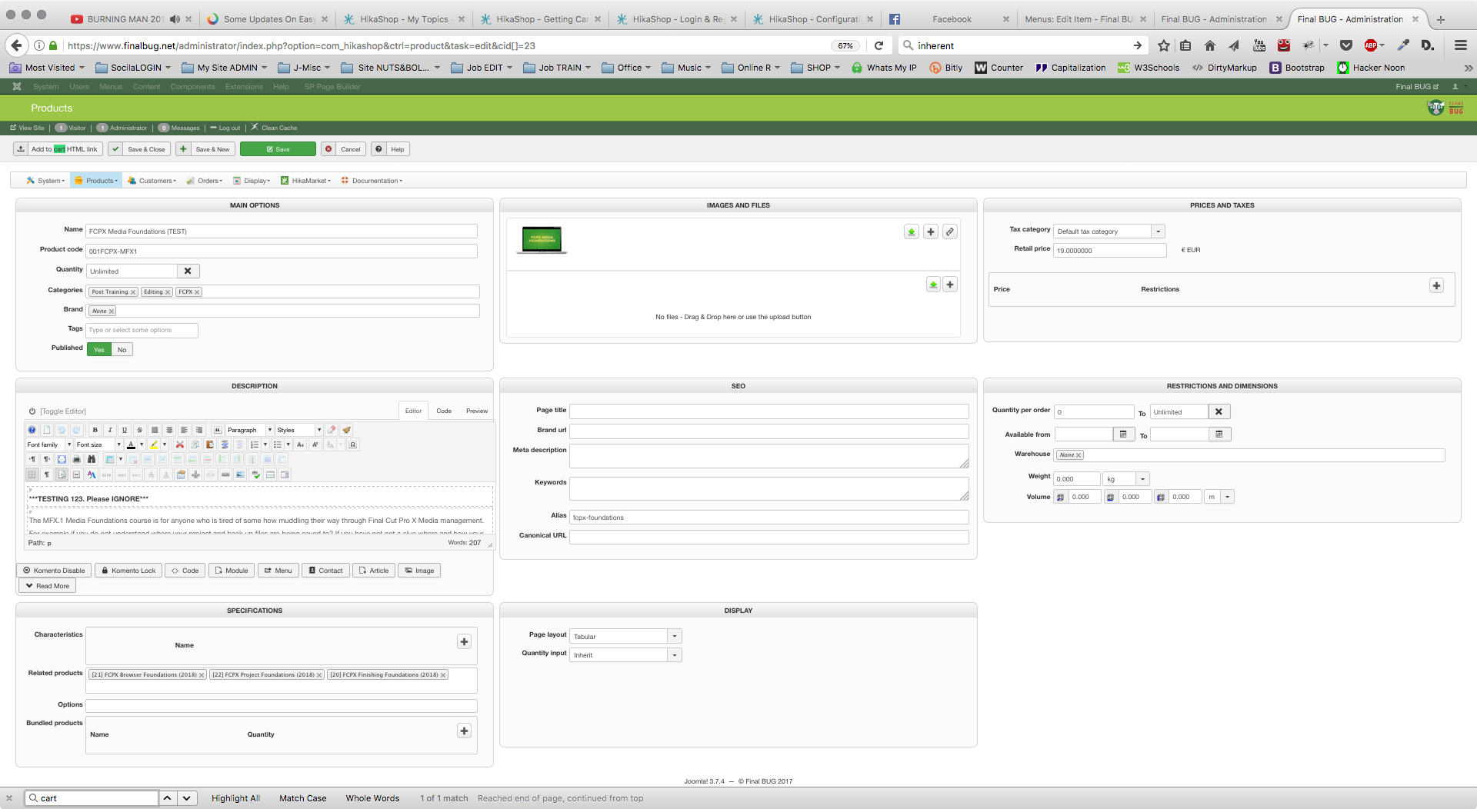The height and width of the screenshot is (809, 1477).
Task: Insert a bulleted list in the editor
Action: point(278,444)
